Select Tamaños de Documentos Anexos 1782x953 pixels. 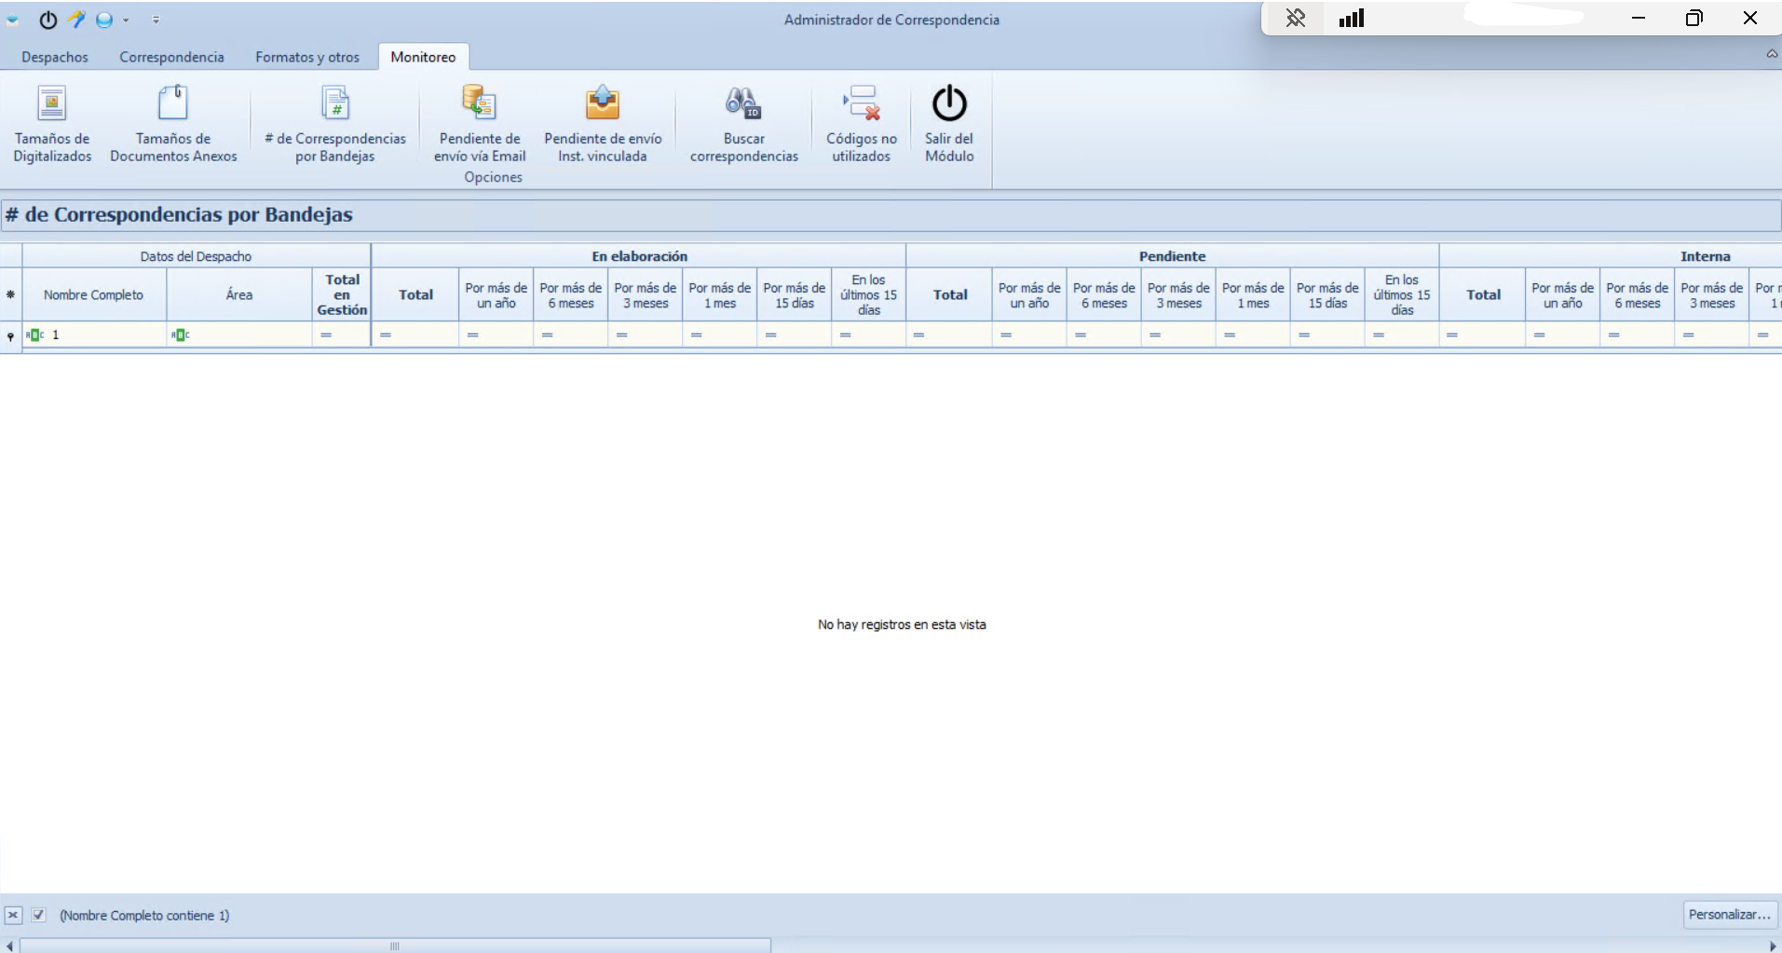coord(173,123)
